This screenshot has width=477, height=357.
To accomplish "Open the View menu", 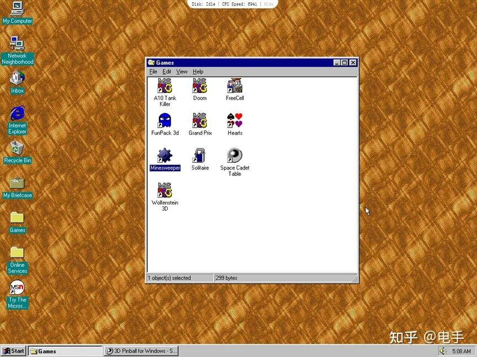I will (x=182, y=72).
